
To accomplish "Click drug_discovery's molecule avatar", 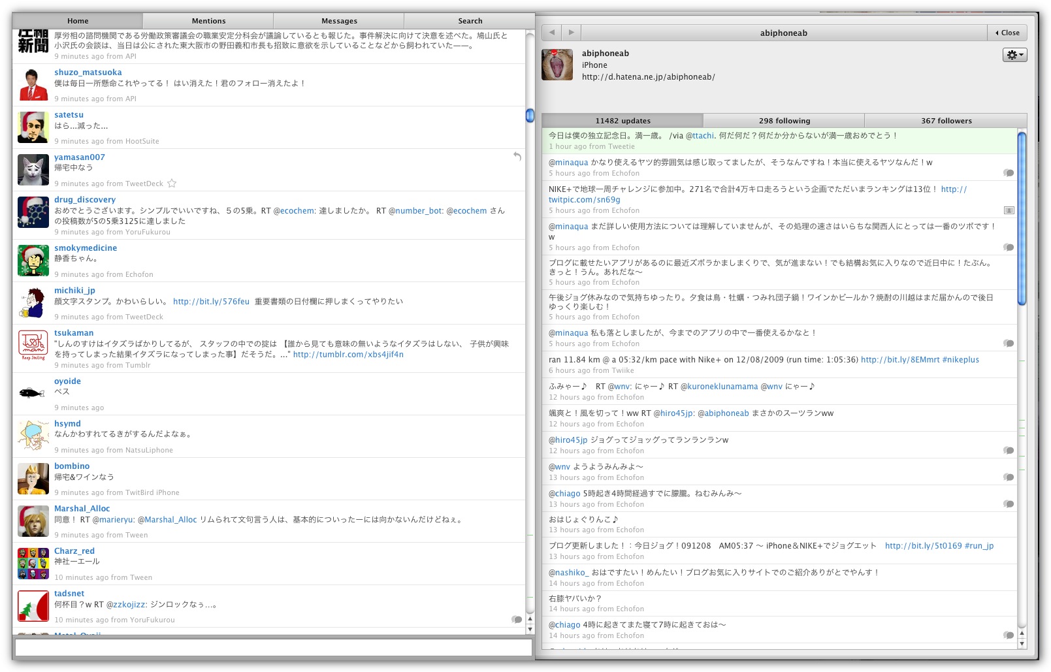I will [33, 212].
